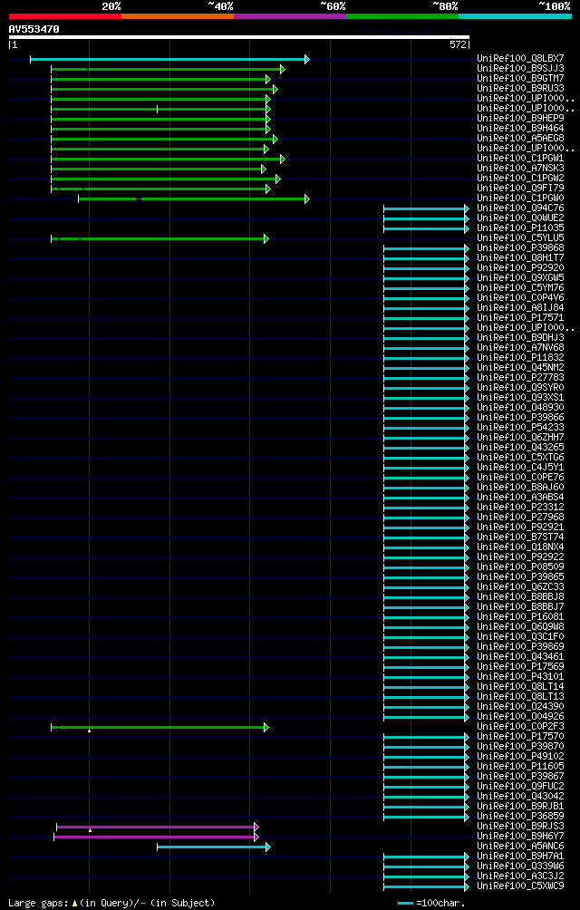The image size is (580, 910).
Task: Select the UniRef100_C5YLU5 hit label
Action: (x=520, y=237)
